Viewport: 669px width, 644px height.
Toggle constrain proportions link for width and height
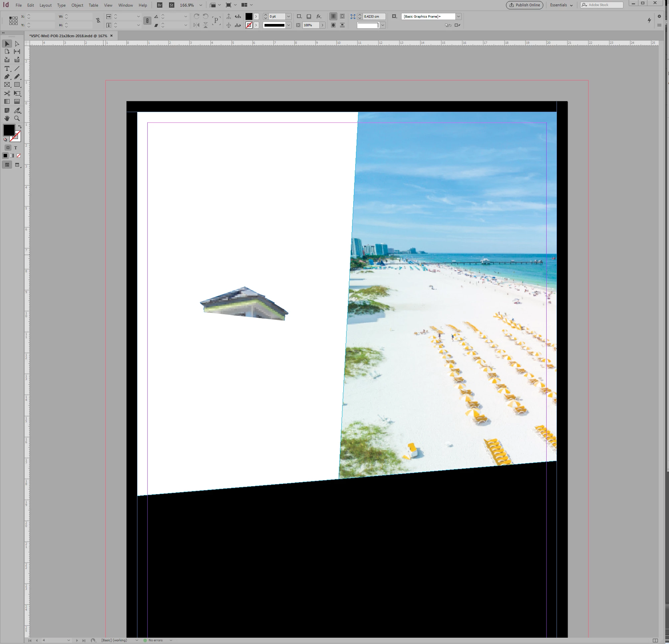[x=98, y=21]
